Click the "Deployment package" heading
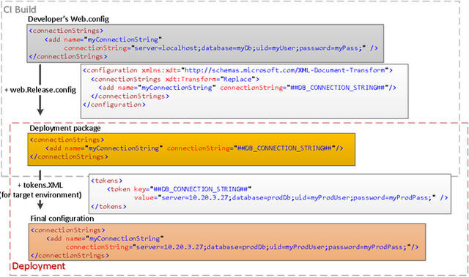 [65, 128]
